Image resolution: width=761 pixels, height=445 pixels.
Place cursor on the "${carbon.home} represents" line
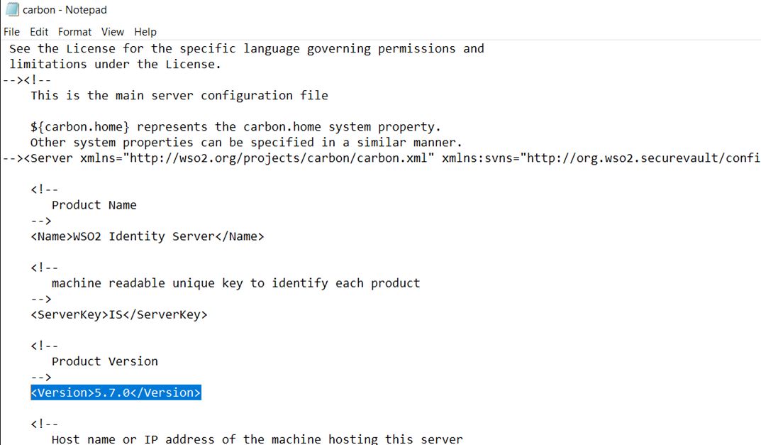click(235, 127)
